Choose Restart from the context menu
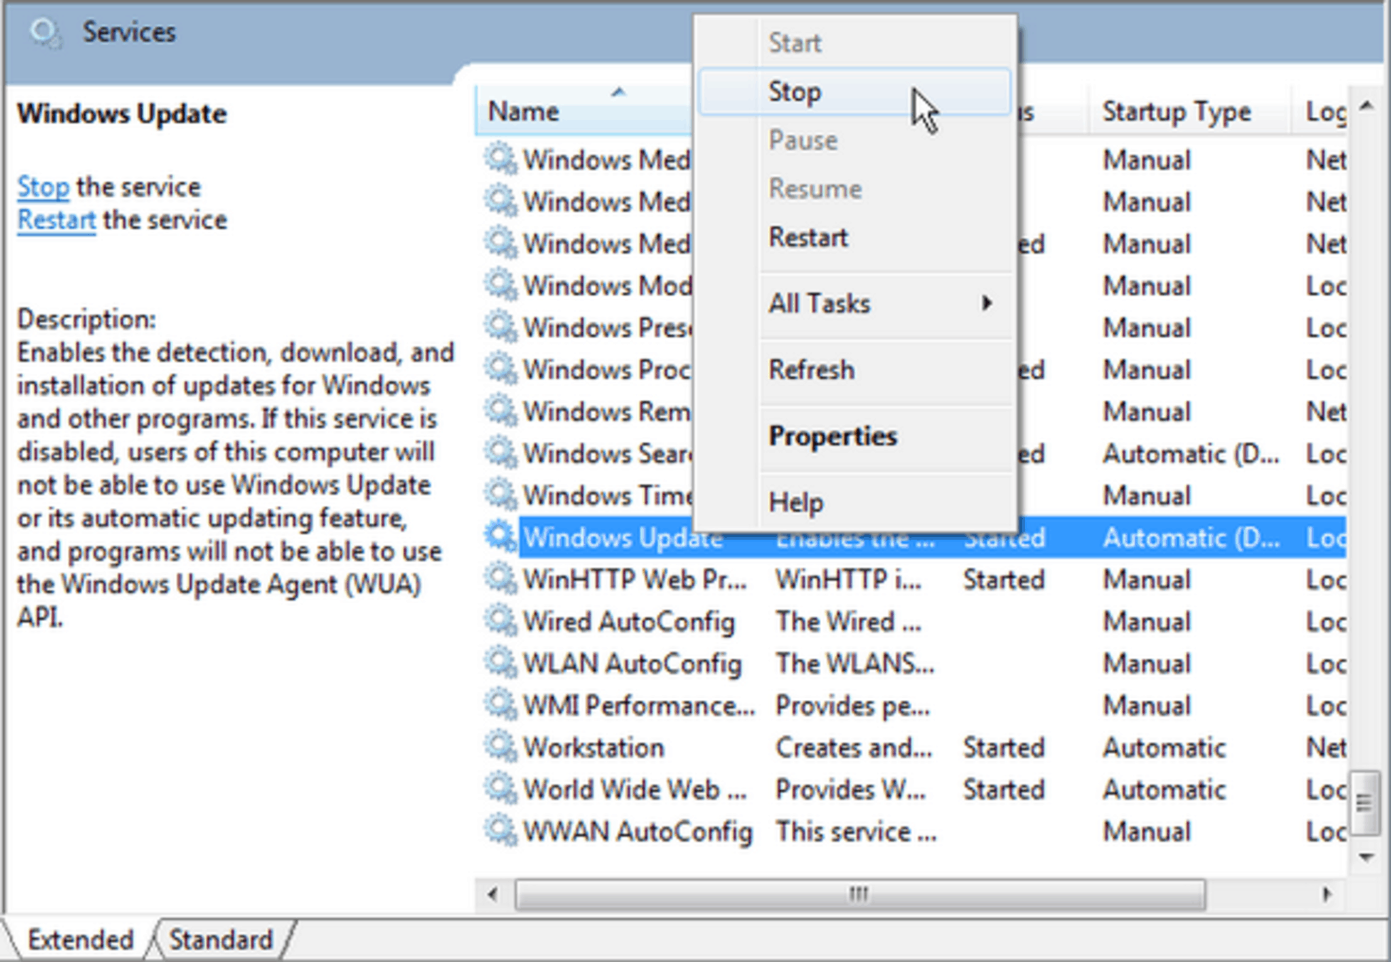The height and width of the screenshot is (962, 1391). click(854, 238)
